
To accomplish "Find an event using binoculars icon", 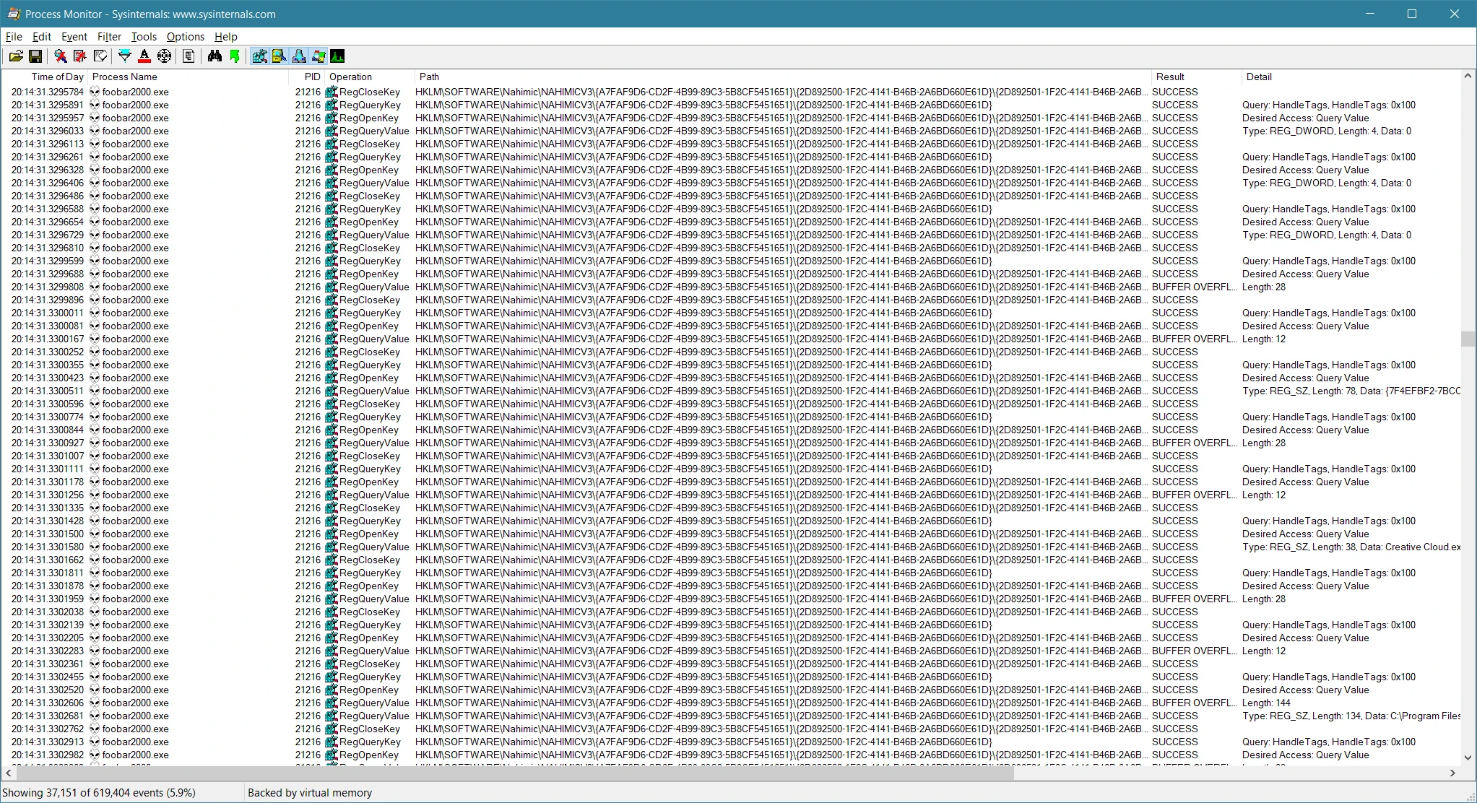I will pyautogui.click(x=214, y=56).
